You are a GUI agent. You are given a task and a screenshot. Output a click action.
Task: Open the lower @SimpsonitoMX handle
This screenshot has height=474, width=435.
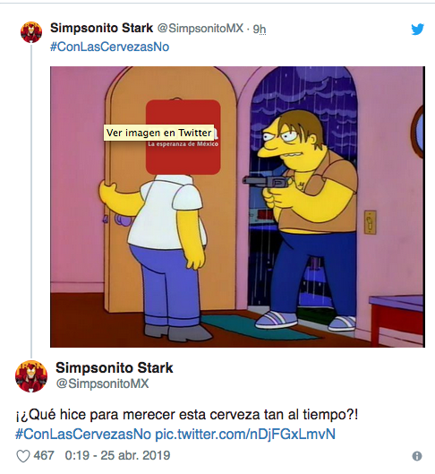[103, 384]
